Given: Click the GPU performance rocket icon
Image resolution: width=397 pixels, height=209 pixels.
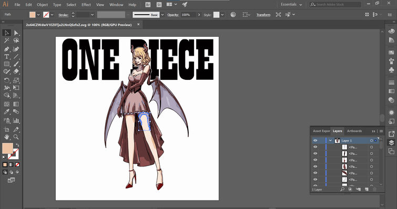Looking at the screenshot, I should [185, 5].
